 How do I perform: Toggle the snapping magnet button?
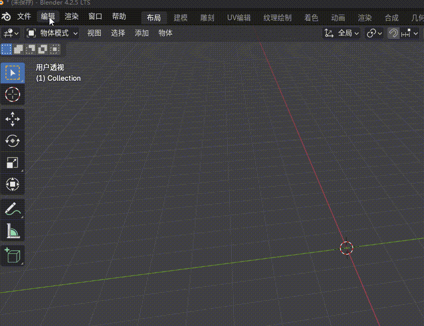[x=393, y=33]
